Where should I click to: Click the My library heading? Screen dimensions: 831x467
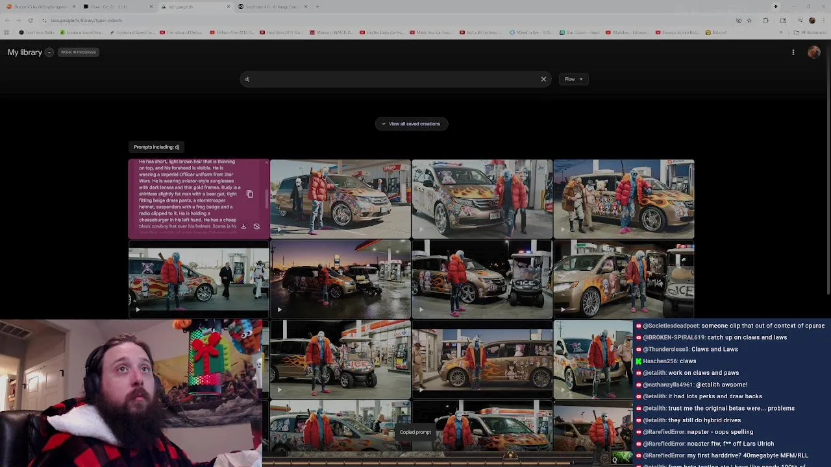coord(25,53)
